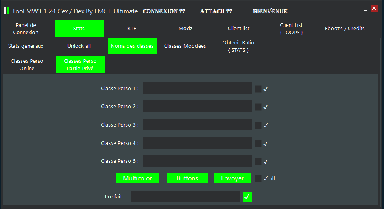Viewport: 384px width, 209px height.
Task: Open the Unlock all sub-tab
Action: (79, 46)
